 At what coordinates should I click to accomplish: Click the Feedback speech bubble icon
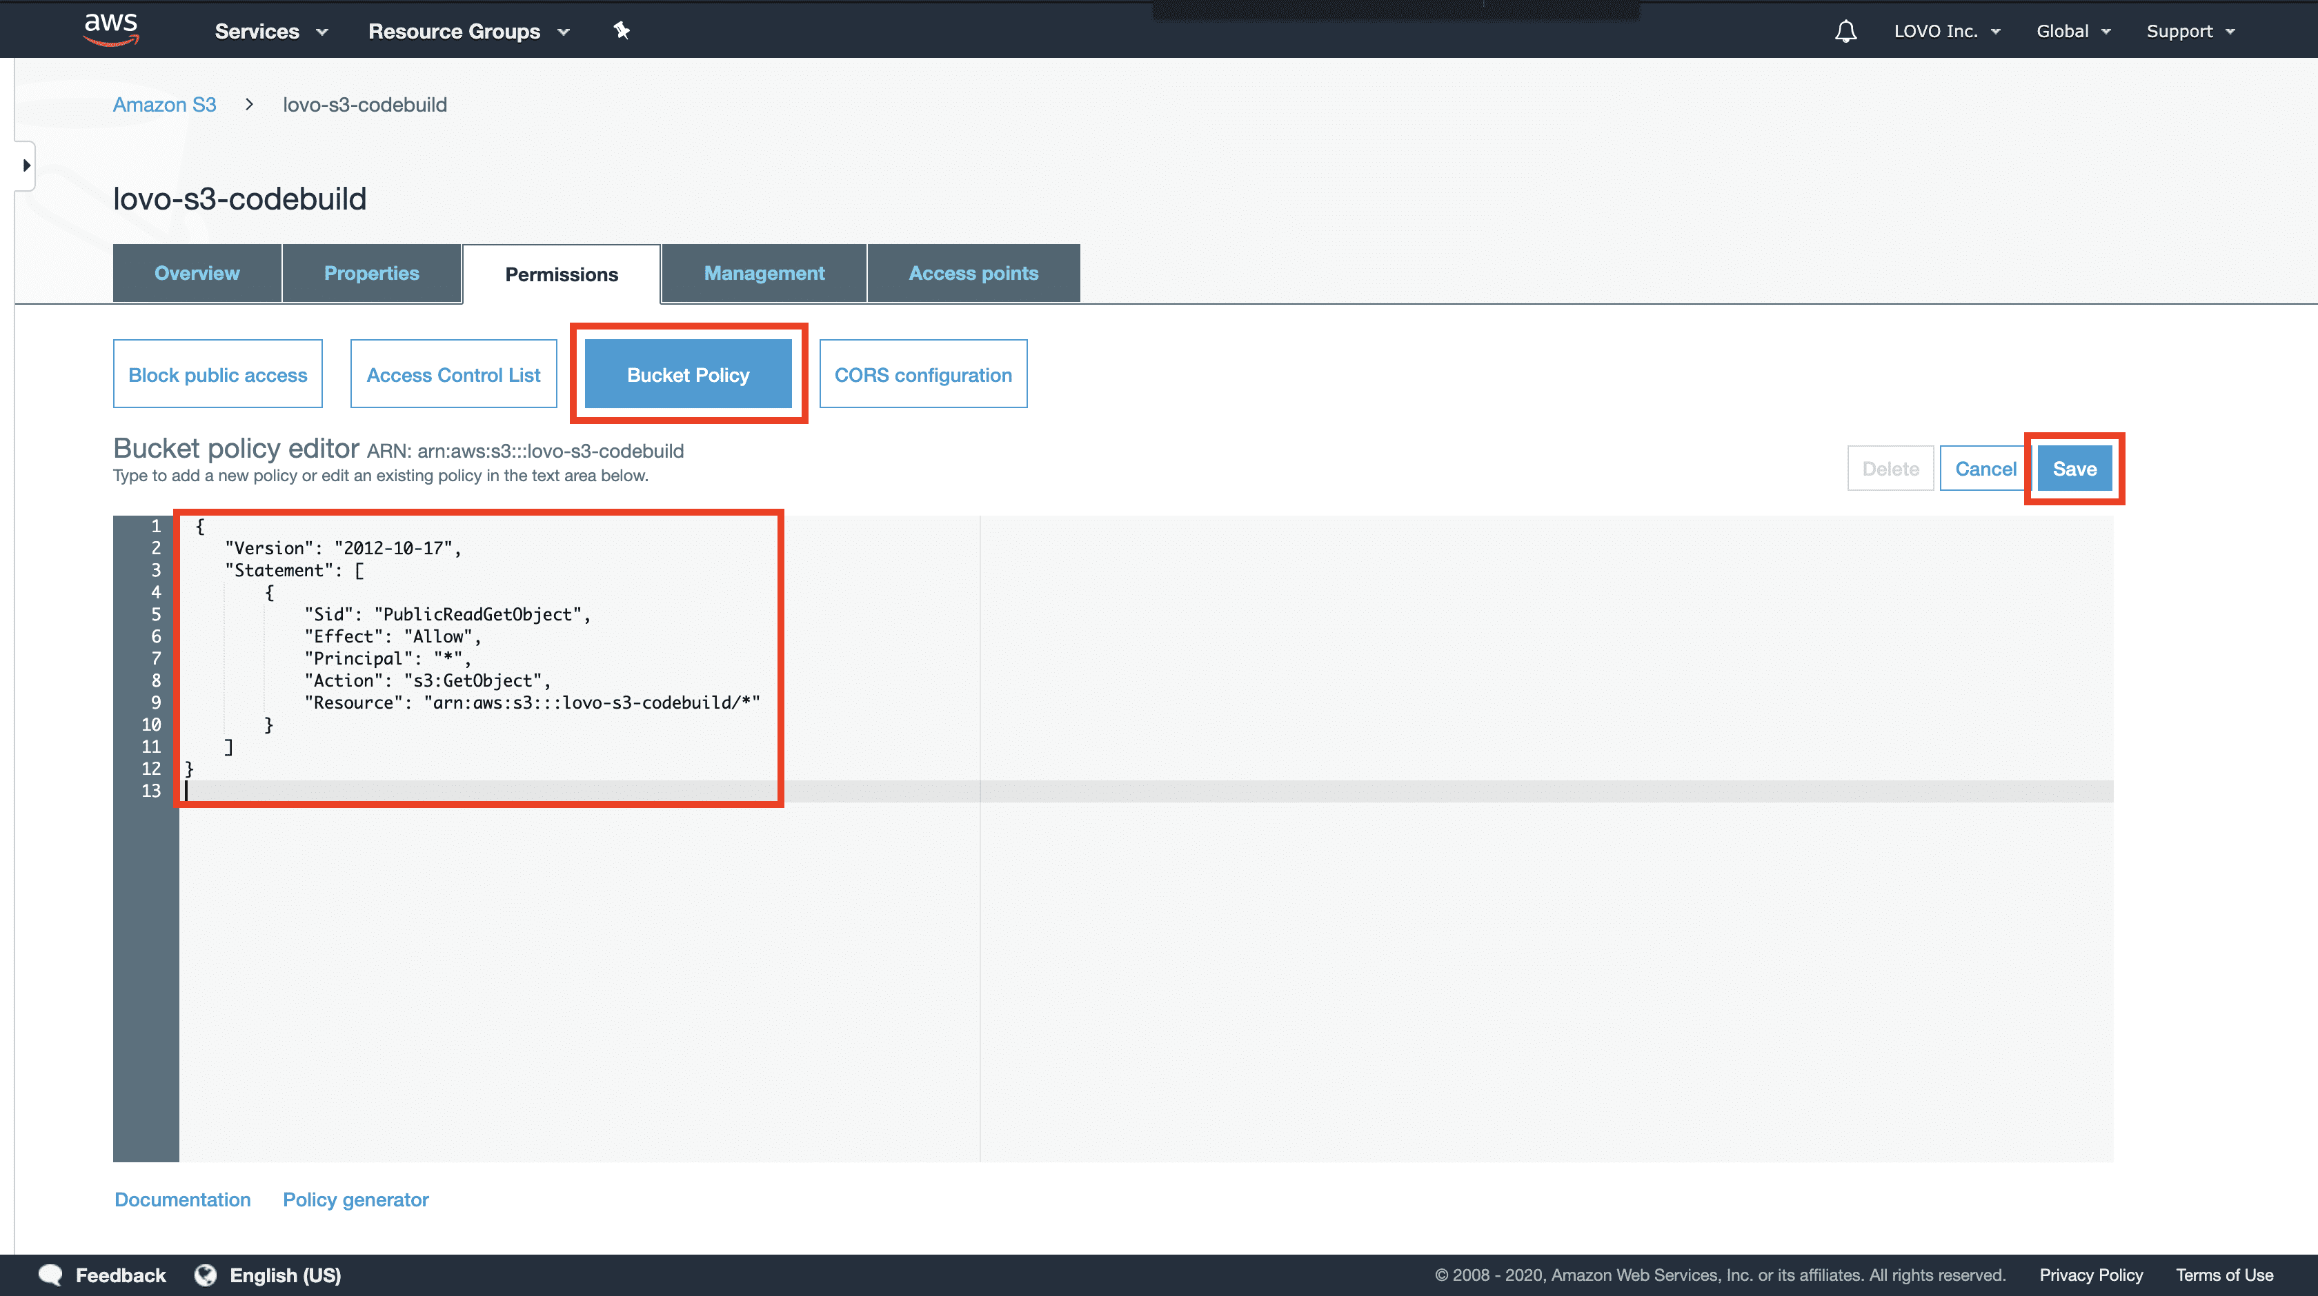click(x=50, y=1275)
